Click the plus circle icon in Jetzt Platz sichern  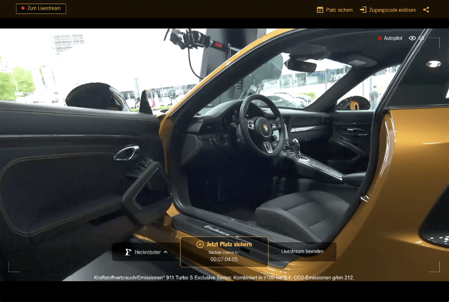click(200, 244)
